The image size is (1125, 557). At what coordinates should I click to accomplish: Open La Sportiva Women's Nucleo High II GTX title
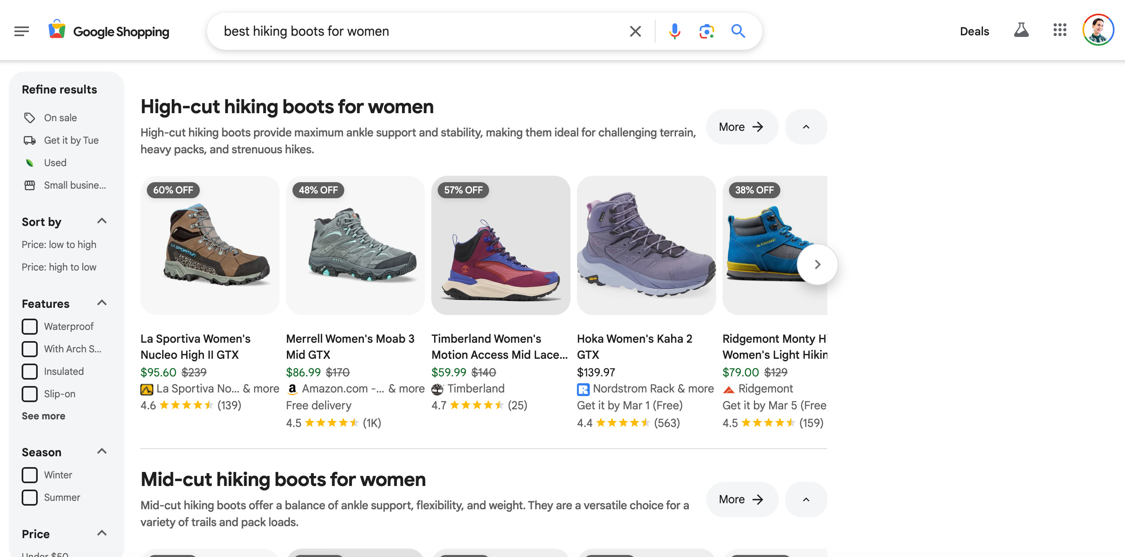point(195,346)
